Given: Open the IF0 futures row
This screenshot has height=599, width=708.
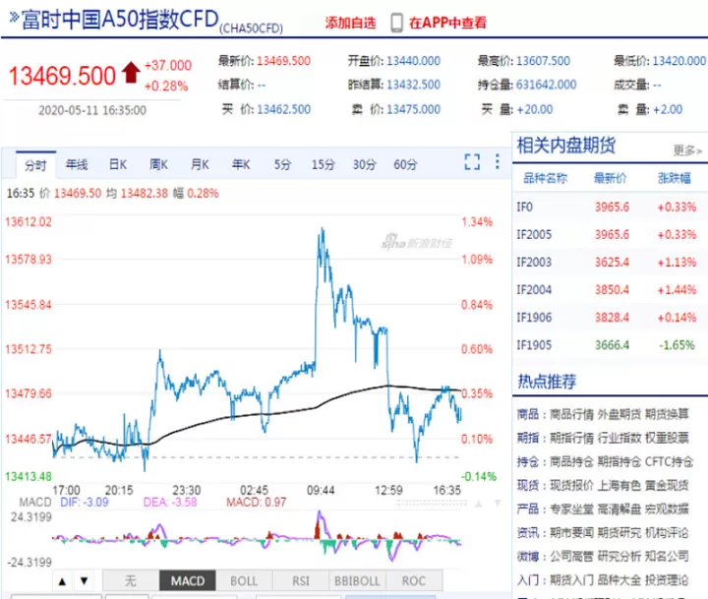Looking at the screenshot, I should (x=610, y=207).
